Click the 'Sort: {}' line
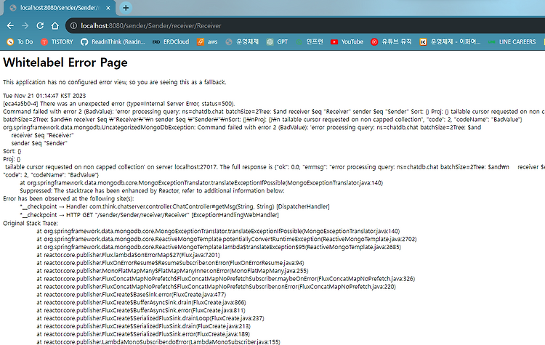The image size is (545, 345). pos(12,151)
